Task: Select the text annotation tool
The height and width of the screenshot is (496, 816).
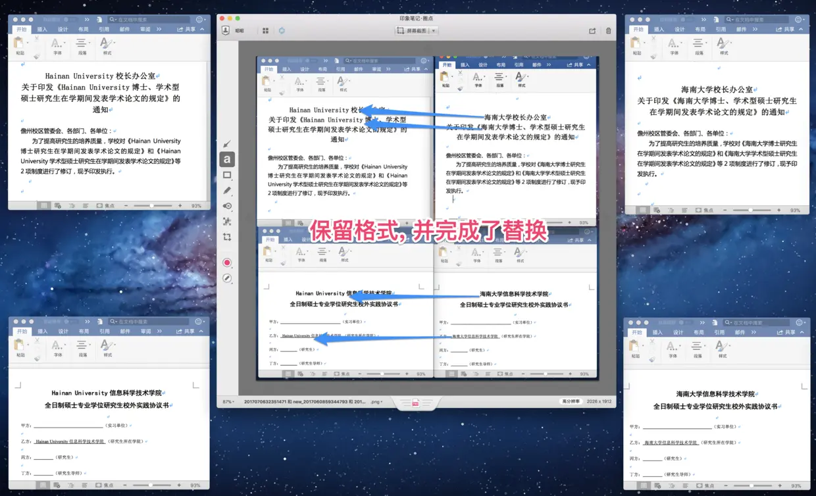Action: [226, 159]
